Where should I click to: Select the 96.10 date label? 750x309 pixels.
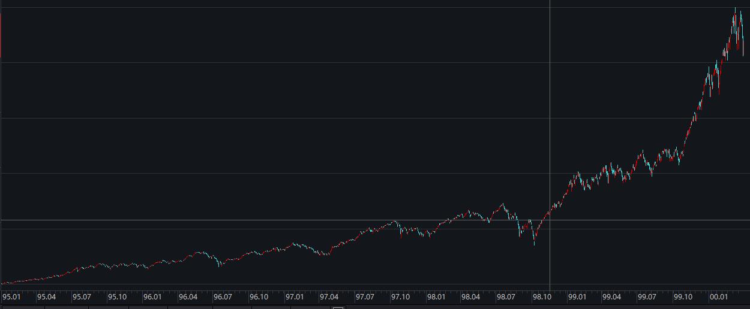259,296
